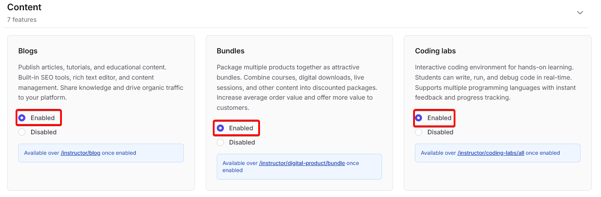Open the /instructor/blog link
This screenshot has width=601, height=197.
click(x=81, y=153)
